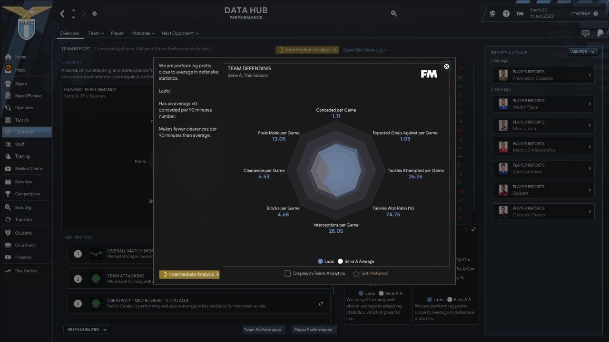The width and height of the screenshot is (609, 342).
Task: Expand the Next Opponent dropdown
Action: [180, 33]
